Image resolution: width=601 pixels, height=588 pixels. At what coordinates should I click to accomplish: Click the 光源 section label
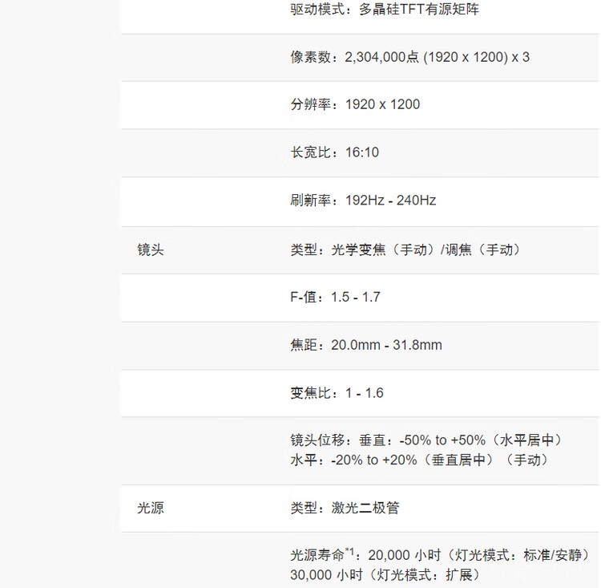pos(151,508)
